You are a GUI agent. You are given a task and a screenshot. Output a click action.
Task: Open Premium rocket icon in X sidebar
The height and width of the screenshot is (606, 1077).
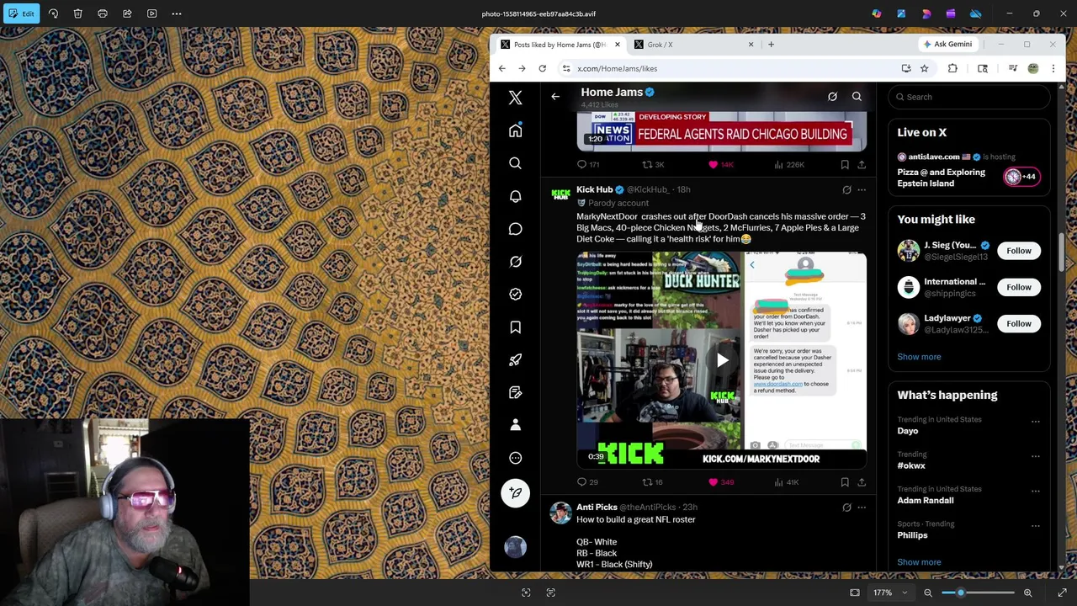(515, 359)
